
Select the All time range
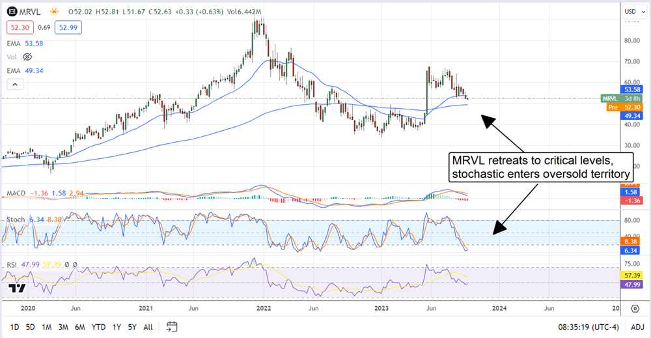coord(148,327)
